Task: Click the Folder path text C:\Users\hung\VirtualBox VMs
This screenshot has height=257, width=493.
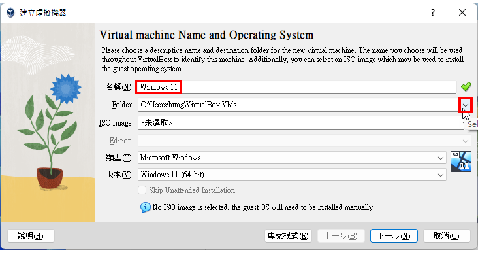Action: point(189,105)
